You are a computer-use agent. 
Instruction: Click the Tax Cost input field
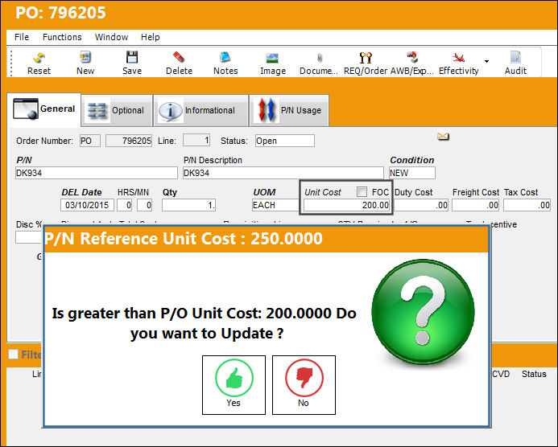pos(527,205)
